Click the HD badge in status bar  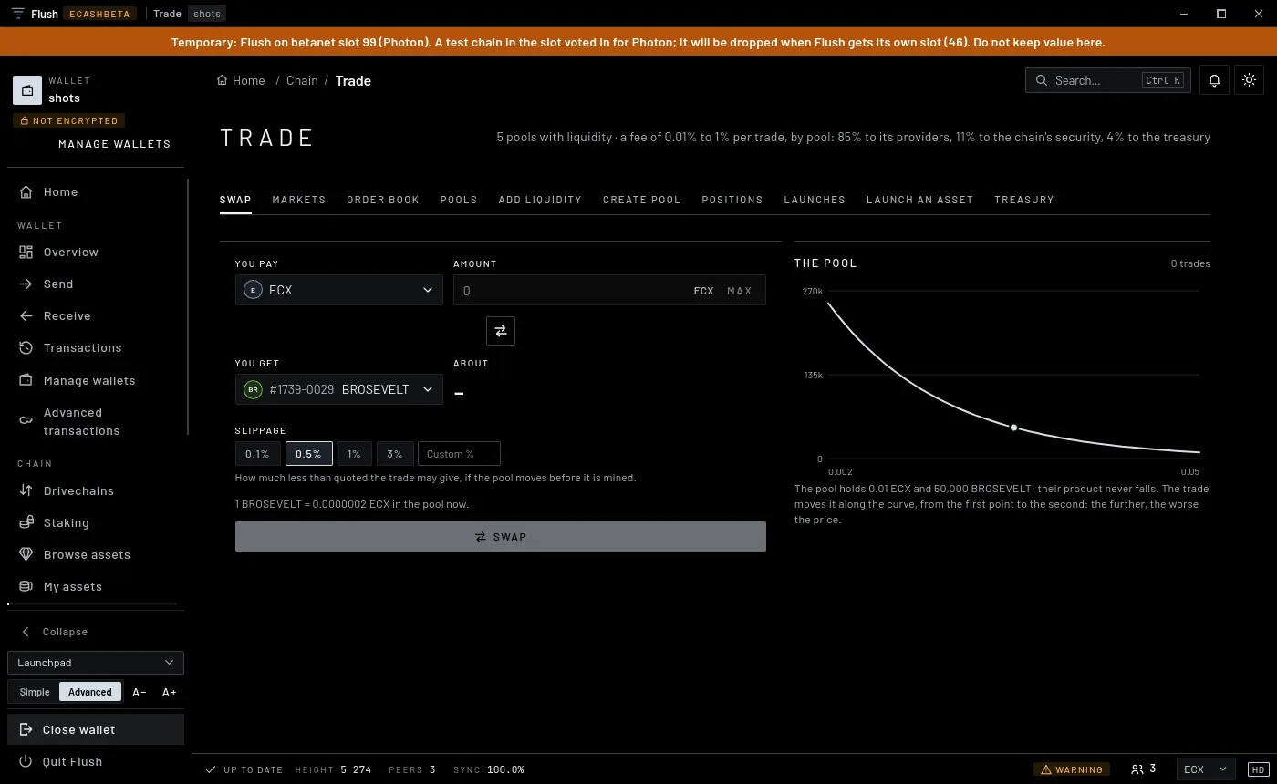[x=1258, y=769]
